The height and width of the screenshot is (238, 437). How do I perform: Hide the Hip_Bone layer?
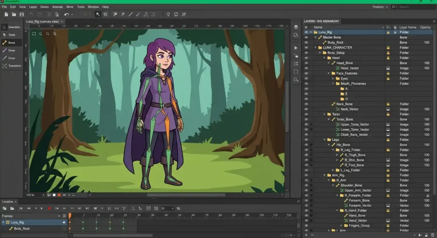pyautogui.click(x=306, y=145)
